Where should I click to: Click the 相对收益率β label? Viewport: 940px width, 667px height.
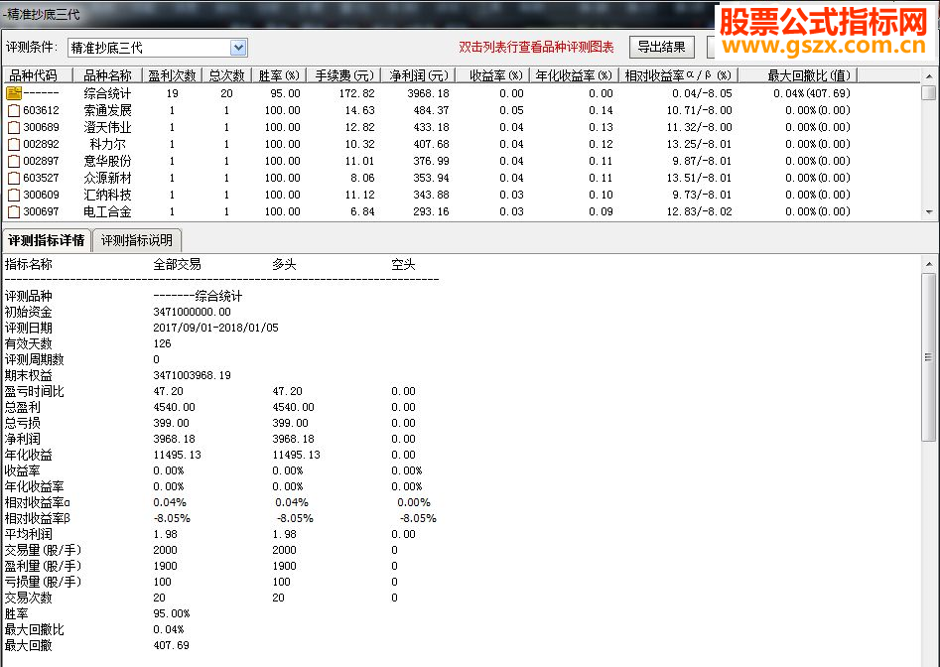37,518
